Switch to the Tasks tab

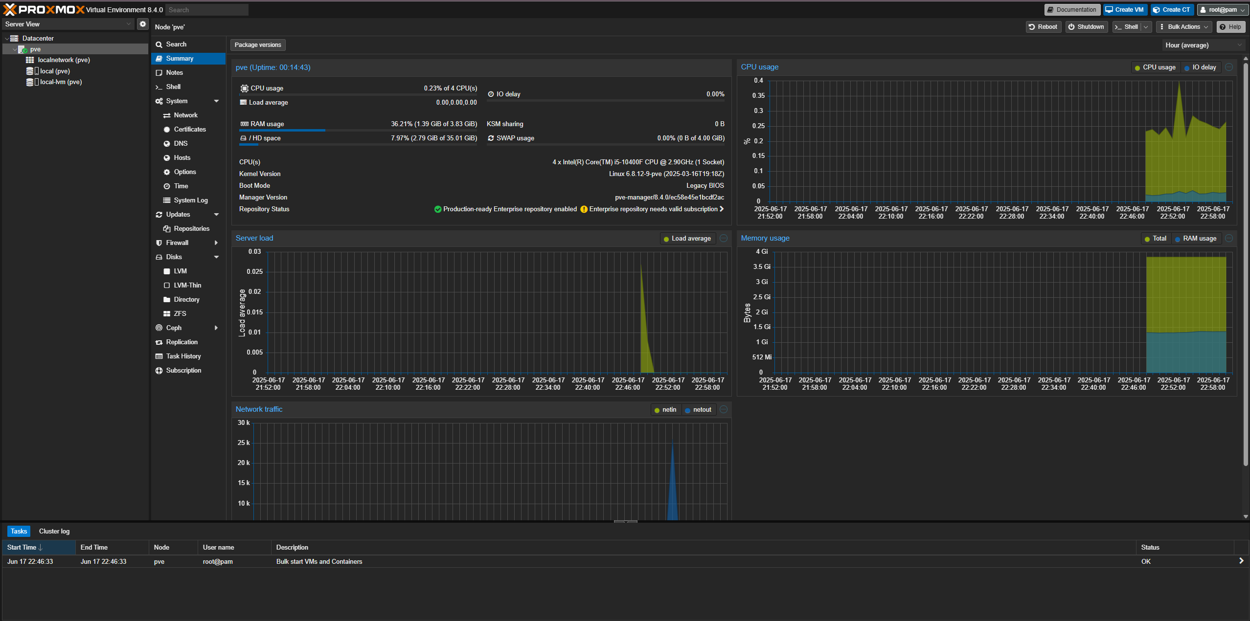tap(19, 531)
